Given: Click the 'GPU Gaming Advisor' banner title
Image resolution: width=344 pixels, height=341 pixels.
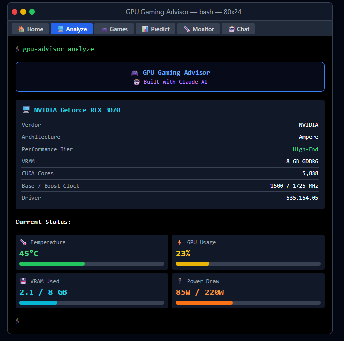Looking at the screenshot, I should pos(176,73).
